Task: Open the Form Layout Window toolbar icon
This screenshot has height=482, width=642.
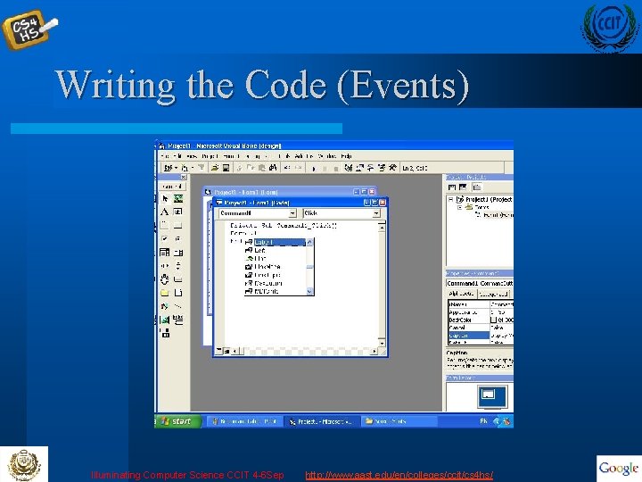Action: [370, 168]
